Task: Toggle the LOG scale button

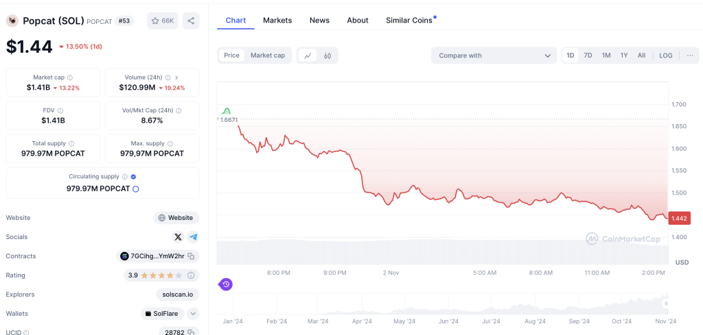Action: pos(666,55)
